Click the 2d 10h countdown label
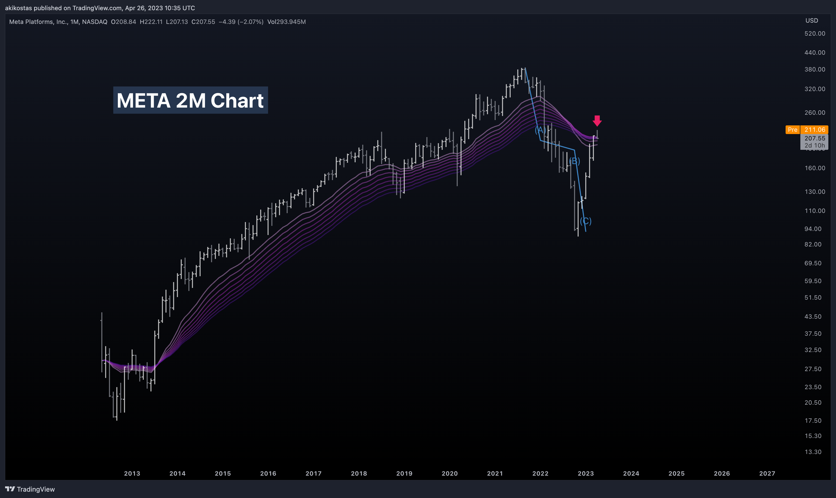The height and width of the screenshot is (498, 836). [x=815, y=146]
